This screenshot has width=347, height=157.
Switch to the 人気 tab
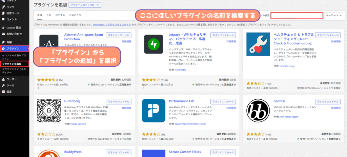pyautogui.click(x=48, y=15)
